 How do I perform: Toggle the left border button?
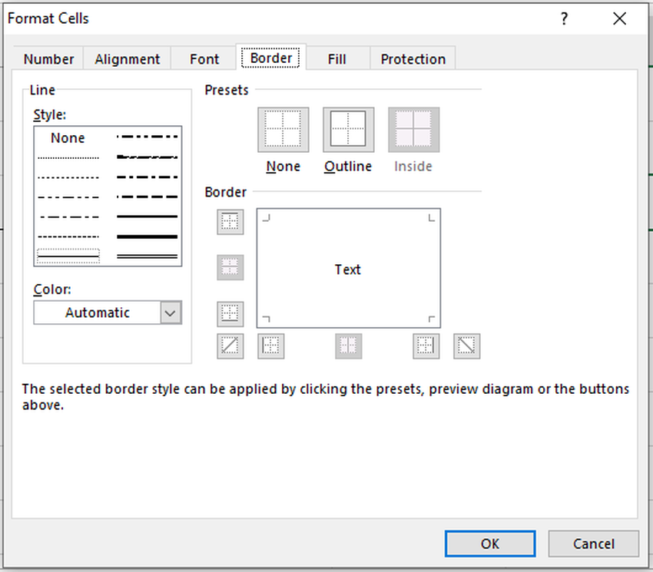(x=270, y=346)
